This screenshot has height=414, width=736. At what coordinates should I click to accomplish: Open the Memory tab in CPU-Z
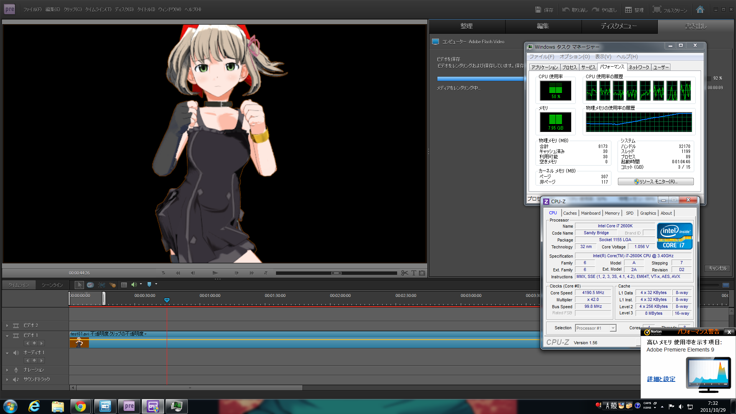pyautogui.click(x=612, y=213)
